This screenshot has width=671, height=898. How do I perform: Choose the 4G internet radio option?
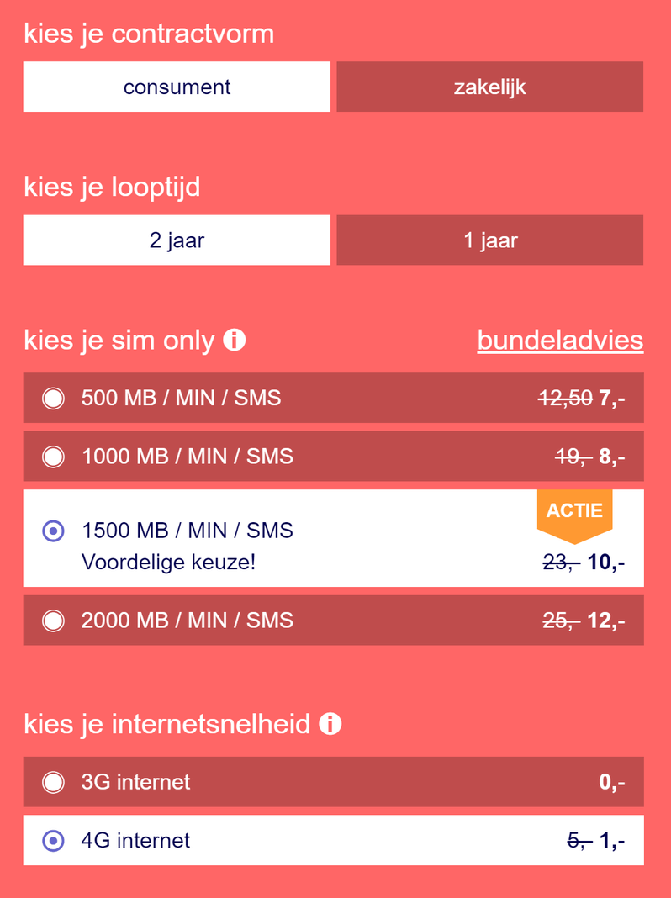click(53, 840)
